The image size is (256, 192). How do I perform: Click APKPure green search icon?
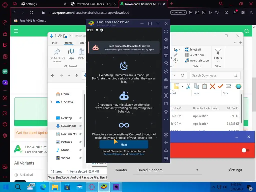pos(247,31)
